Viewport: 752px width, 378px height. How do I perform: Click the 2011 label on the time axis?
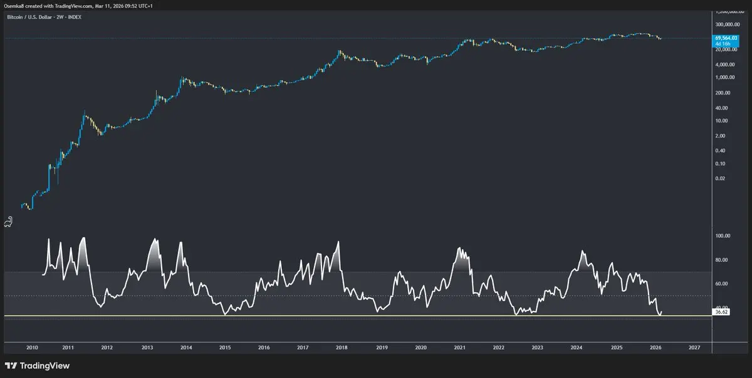tap(68, 347)
